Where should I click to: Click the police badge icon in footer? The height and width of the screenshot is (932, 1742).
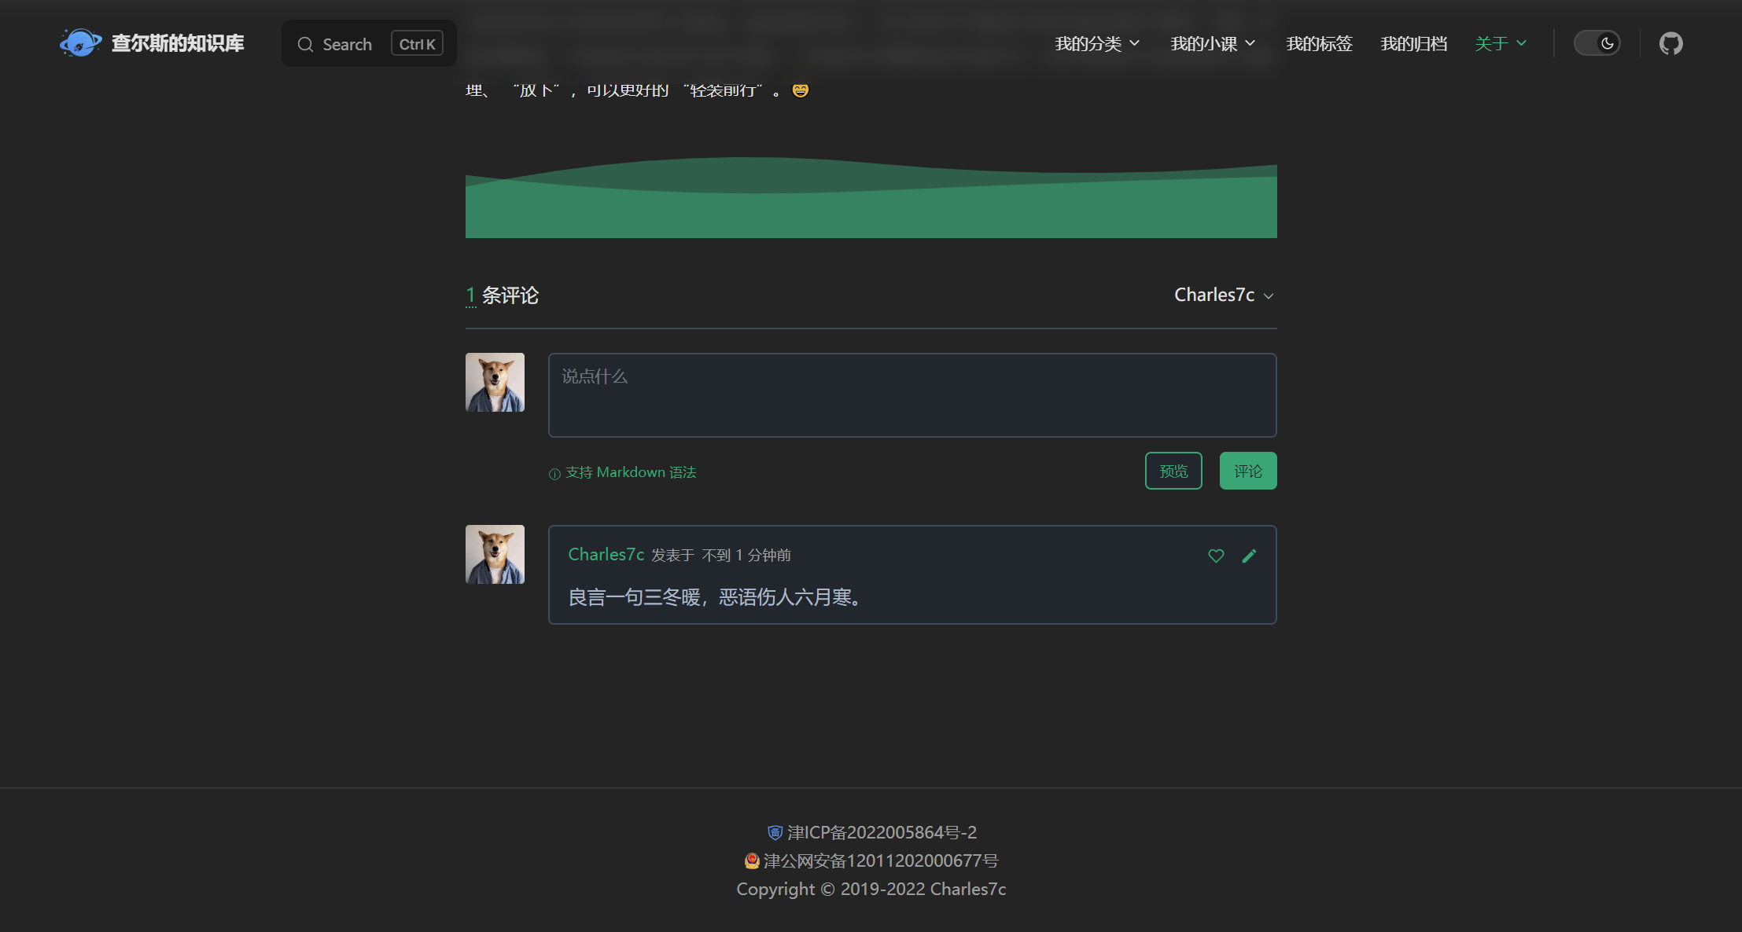click(751, 860)
